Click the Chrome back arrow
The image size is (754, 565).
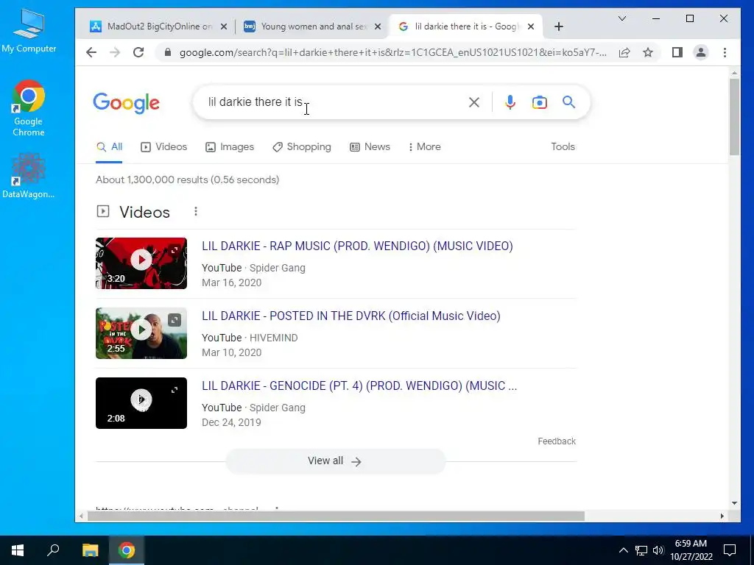coord(91,52)
